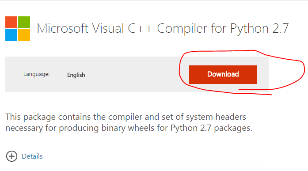Viewport: 308px width, 171px height.
Task: Click the Microsoft Visual C++ Compiler heading
Action: pyautogui.click(x=163, y=28)
